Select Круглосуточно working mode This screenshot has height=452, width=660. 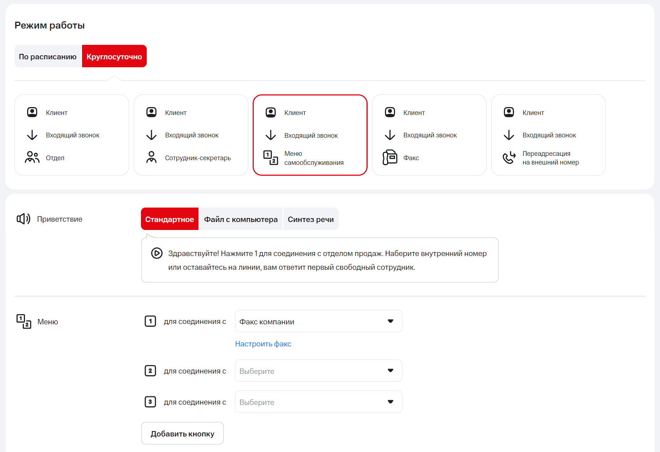114,56
